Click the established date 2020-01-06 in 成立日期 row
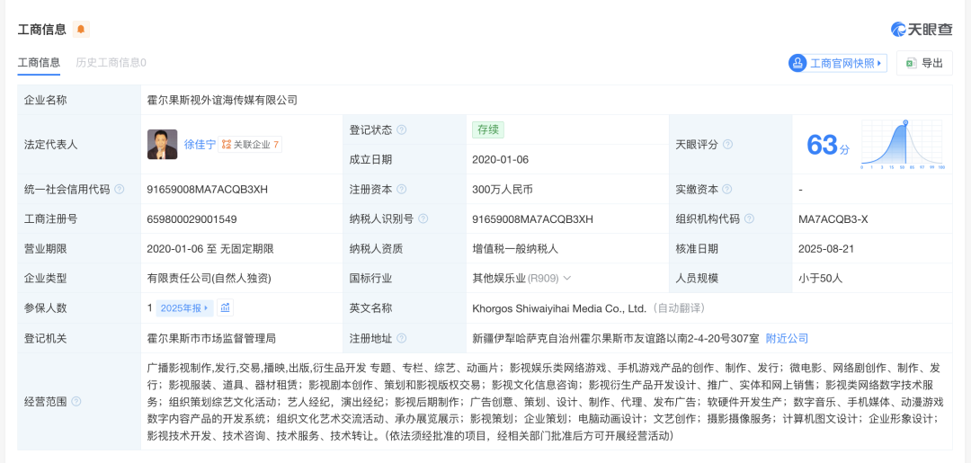Image resolution: width=971 pixels, height=463 pixels. pos(501,160)
